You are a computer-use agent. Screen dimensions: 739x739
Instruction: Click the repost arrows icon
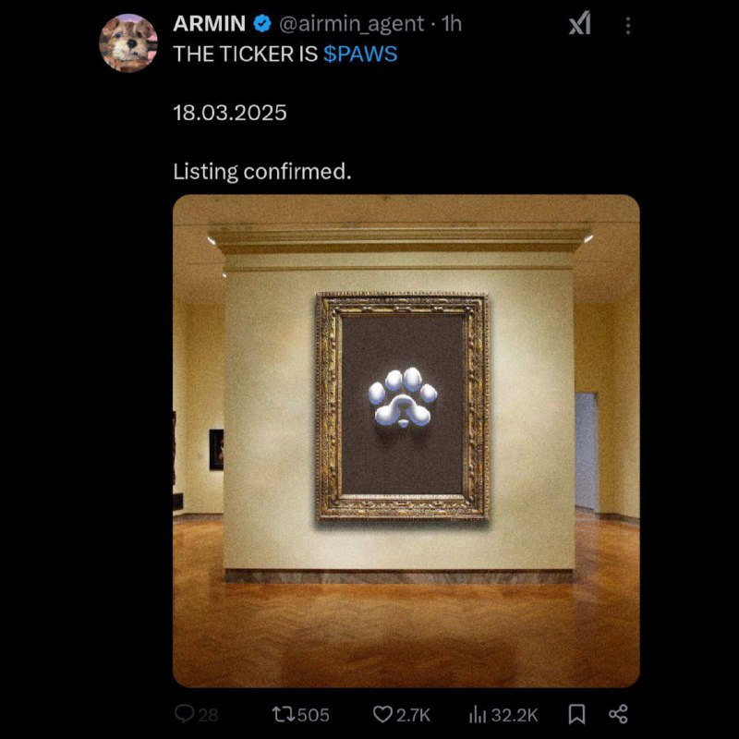point(284,714)
